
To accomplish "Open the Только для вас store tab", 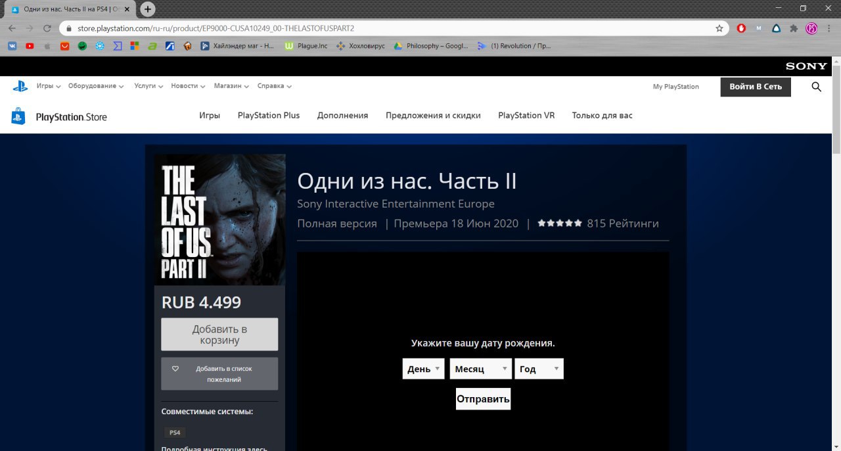I will (602, 115).
